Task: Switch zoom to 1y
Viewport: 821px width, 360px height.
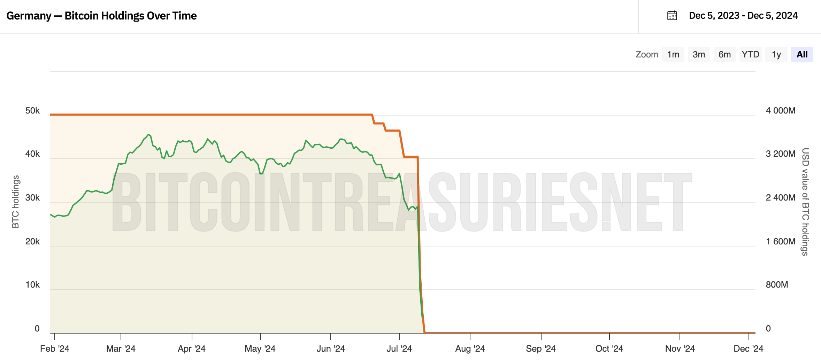Action: point(776,54)
